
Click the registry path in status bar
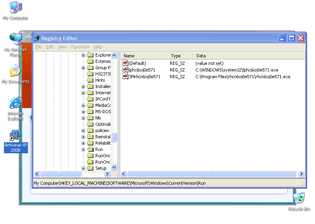(120, 183)
